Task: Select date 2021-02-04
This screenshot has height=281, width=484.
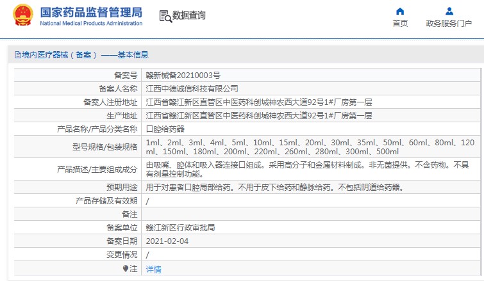Action: click(x=167, y=241)
